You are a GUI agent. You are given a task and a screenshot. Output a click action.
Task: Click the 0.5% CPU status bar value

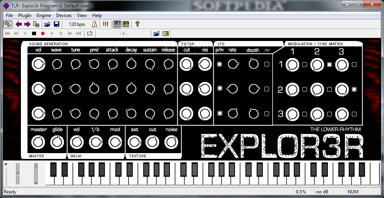301,192
